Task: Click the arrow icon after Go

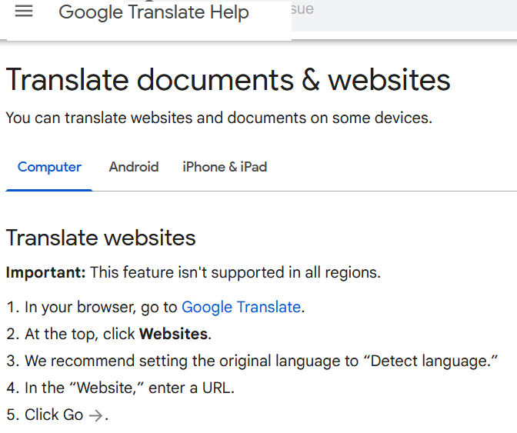Action: click(95, 415)
